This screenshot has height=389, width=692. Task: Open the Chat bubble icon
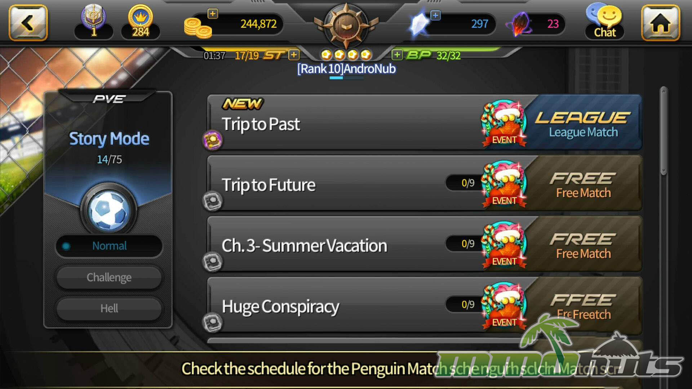[604, 21]
